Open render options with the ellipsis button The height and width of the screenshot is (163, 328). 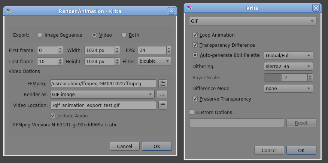161,95
